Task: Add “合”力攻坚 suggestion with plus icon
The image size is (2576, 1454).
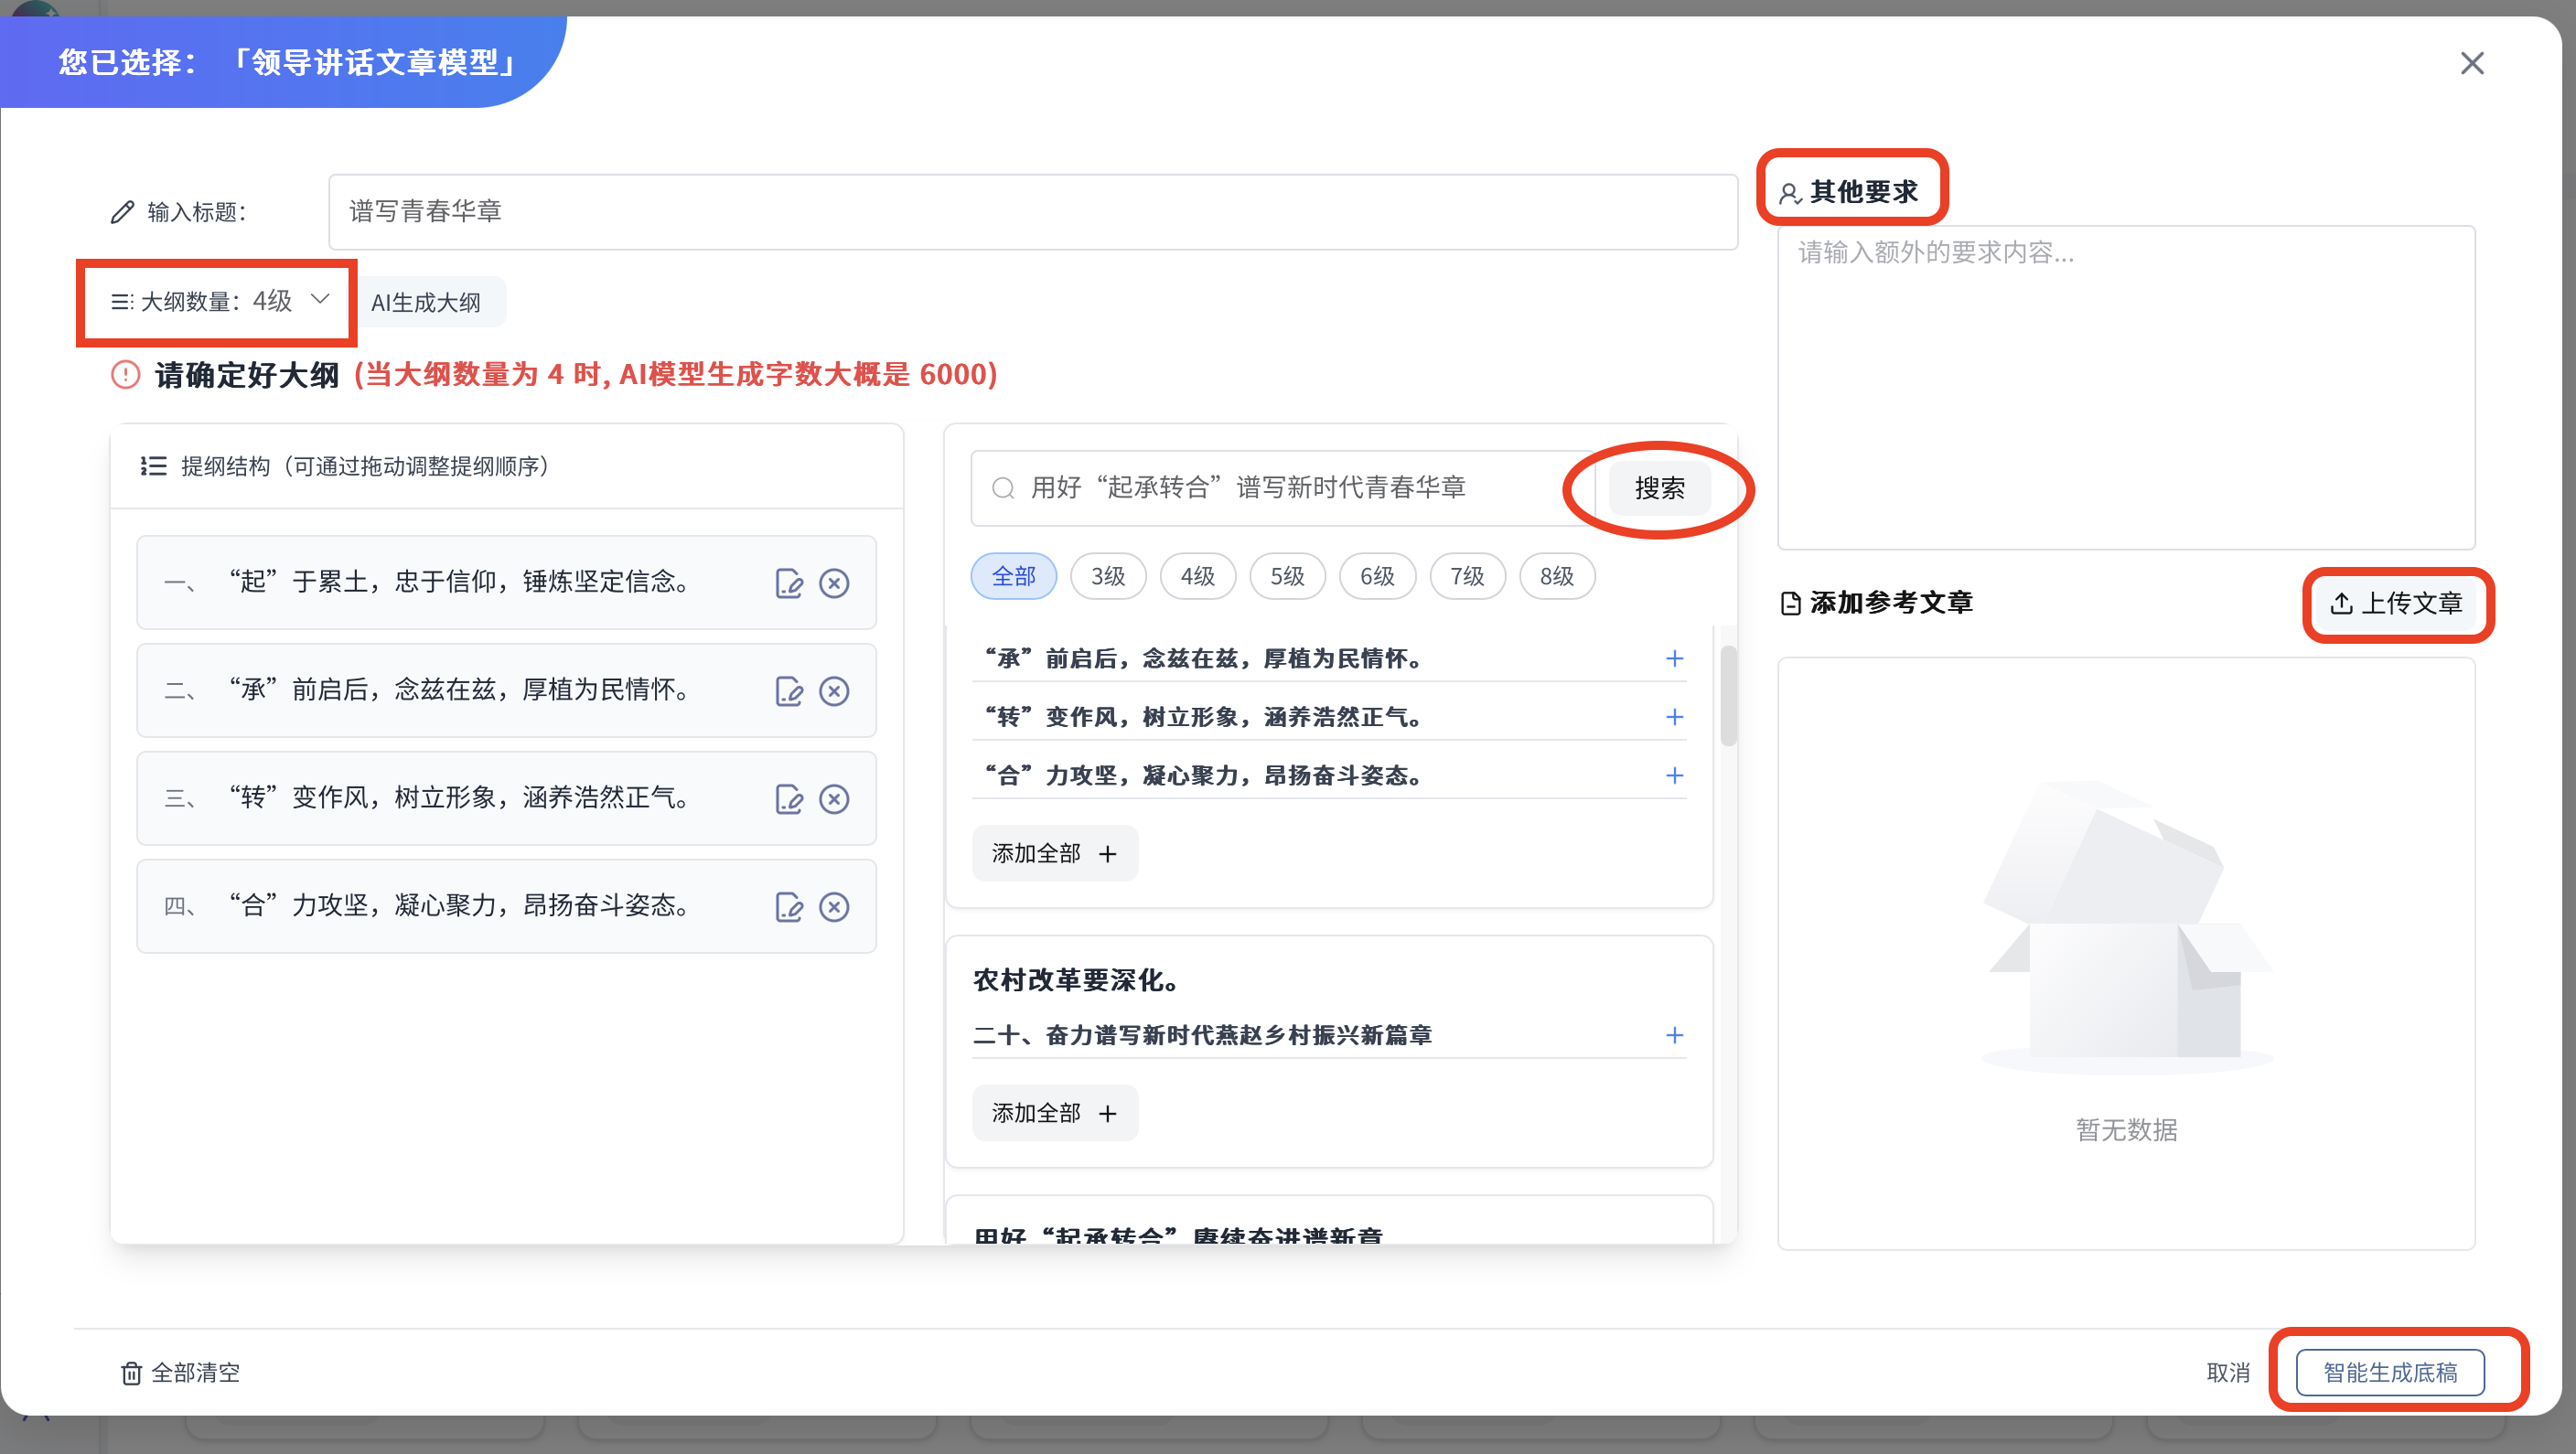Action: pos(1674,775)
